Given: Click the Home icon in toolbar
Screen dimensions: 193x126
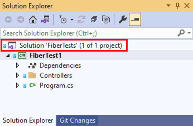Looking at the screenshot, I should 33,20.
